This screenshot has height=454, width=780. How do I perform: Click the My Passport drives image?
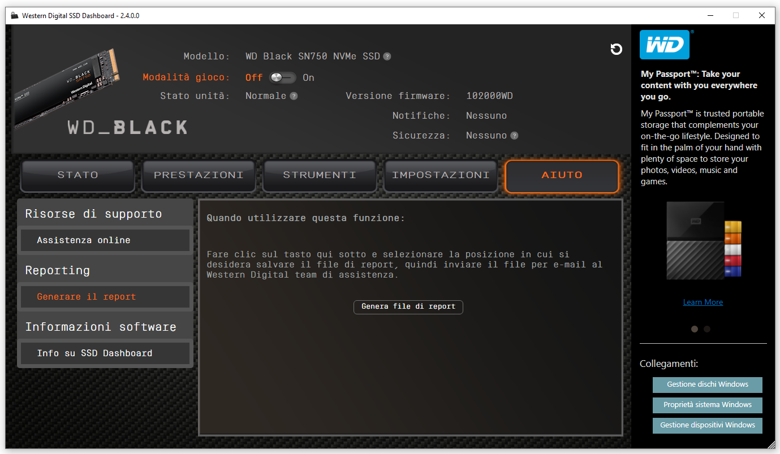[704, 241]
